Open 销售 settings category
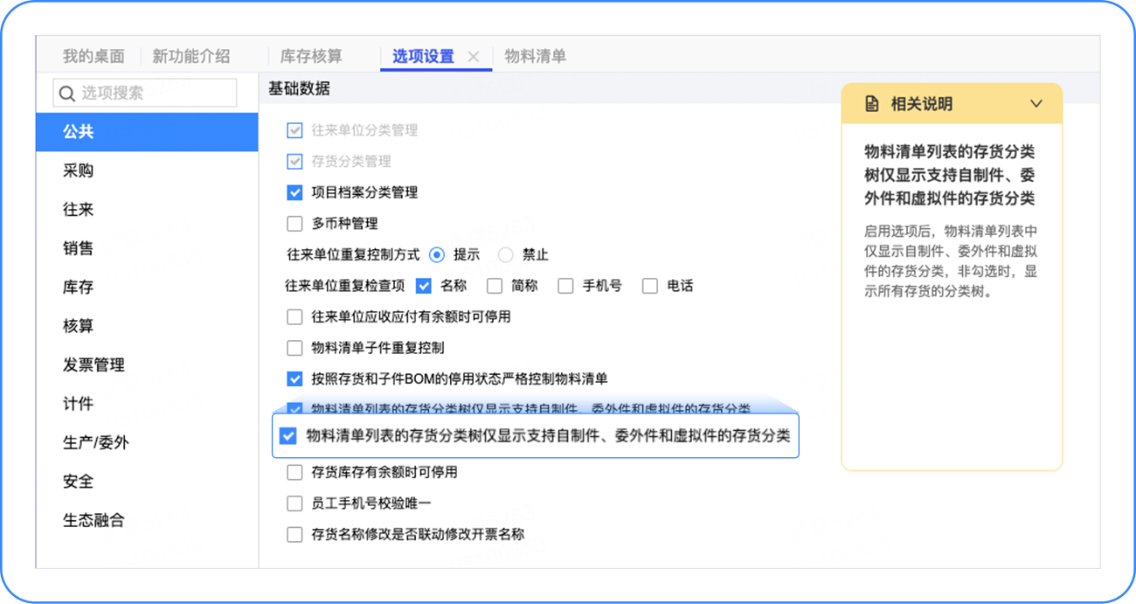Viewport: 1136px width, 604px height. pyautogui.click(x=147, y=248)
